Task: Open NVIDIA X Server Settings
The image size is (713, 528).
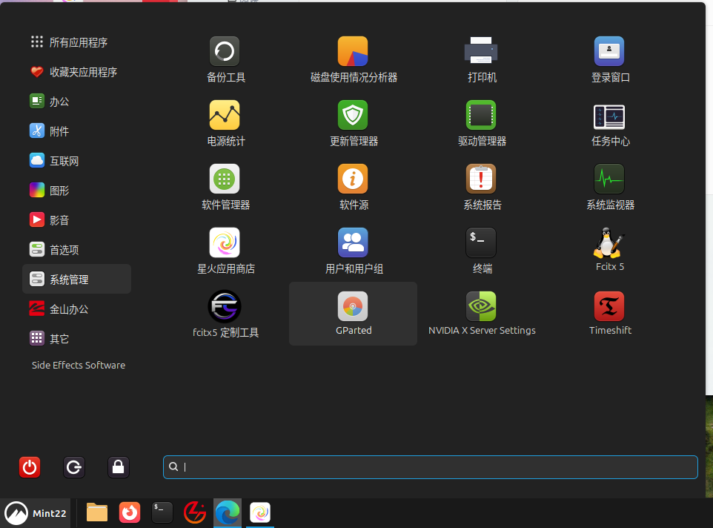Action: pos(482,314)
